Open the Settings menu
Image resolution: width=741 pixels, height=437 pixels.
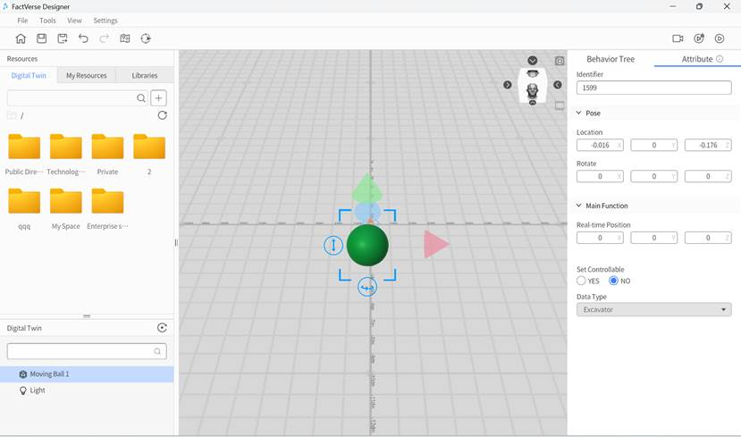click(105, 21)
